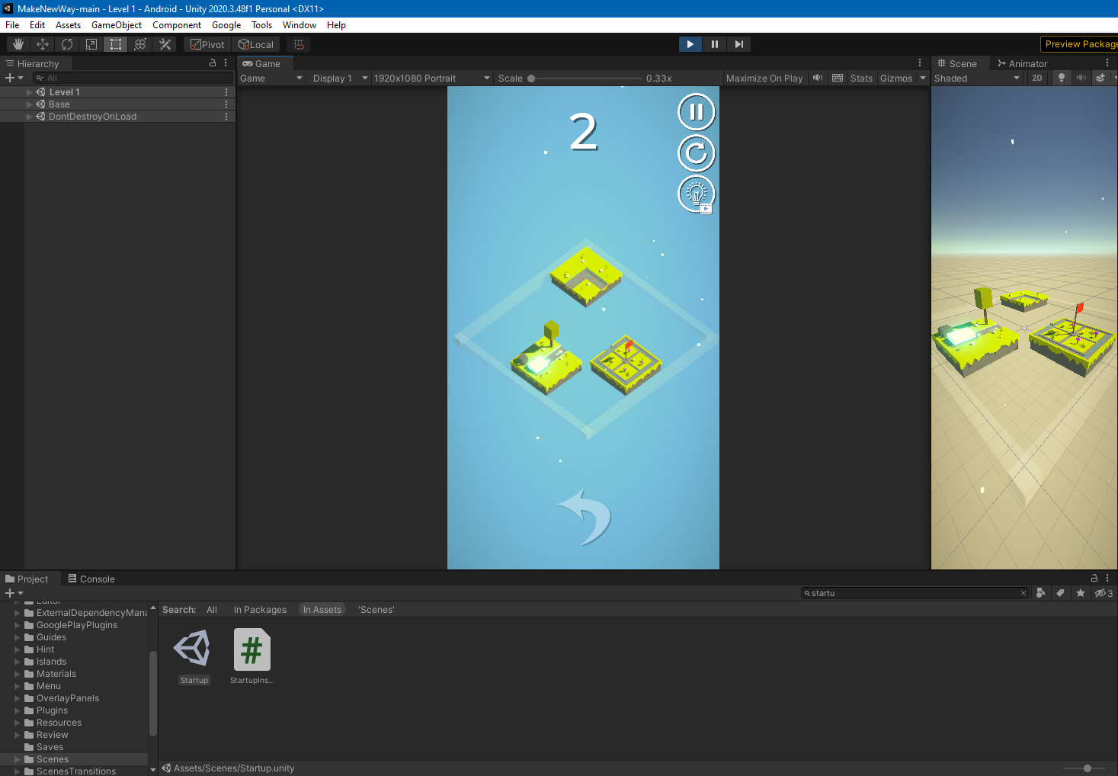This screenshot has width=1118, height=776.
Task: Click the Step frame button
Action: [x=738, y=44]
